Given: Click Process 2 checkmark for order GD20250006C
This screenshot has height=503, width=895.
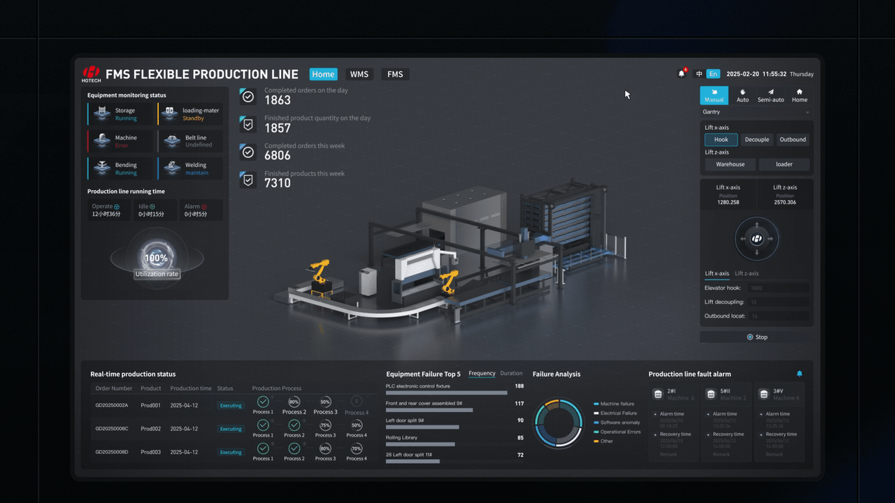Looking at the screenshot, I should click(294, 425).
